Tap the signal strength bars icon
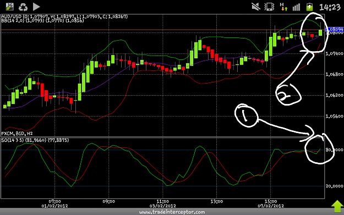The height and width of the screenshot is (215, 344). [x=296, y=7]
